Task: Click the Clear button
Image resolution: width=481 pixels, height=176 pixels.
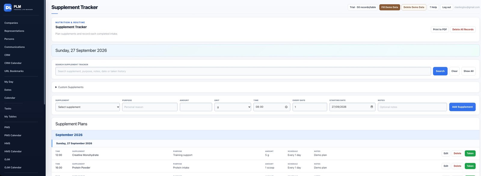Action: [x=454, y=71]
